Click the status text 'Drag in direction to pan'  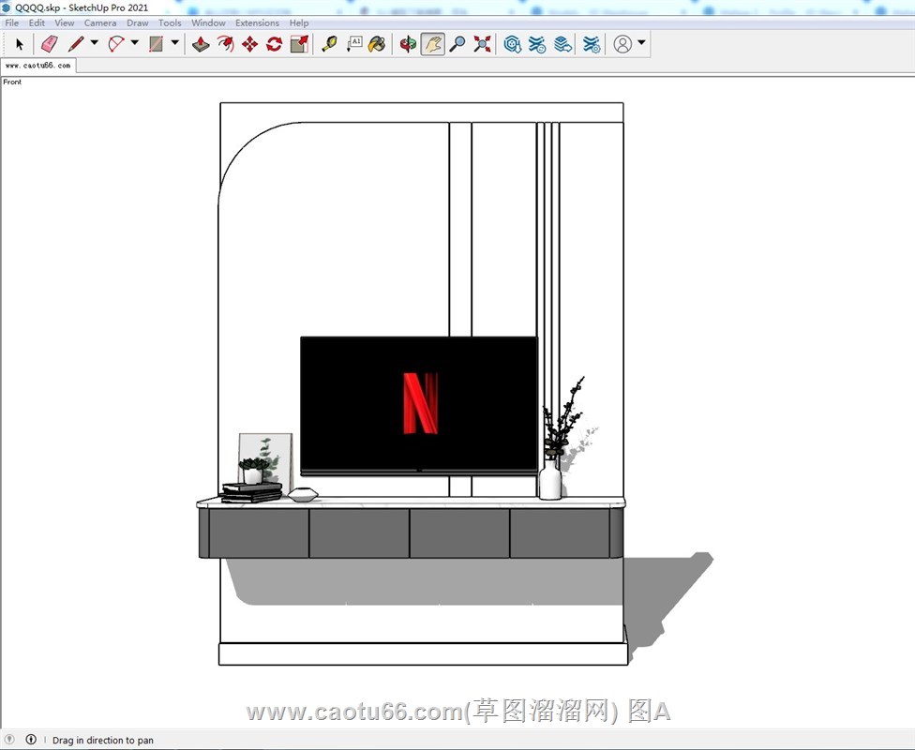103,740
